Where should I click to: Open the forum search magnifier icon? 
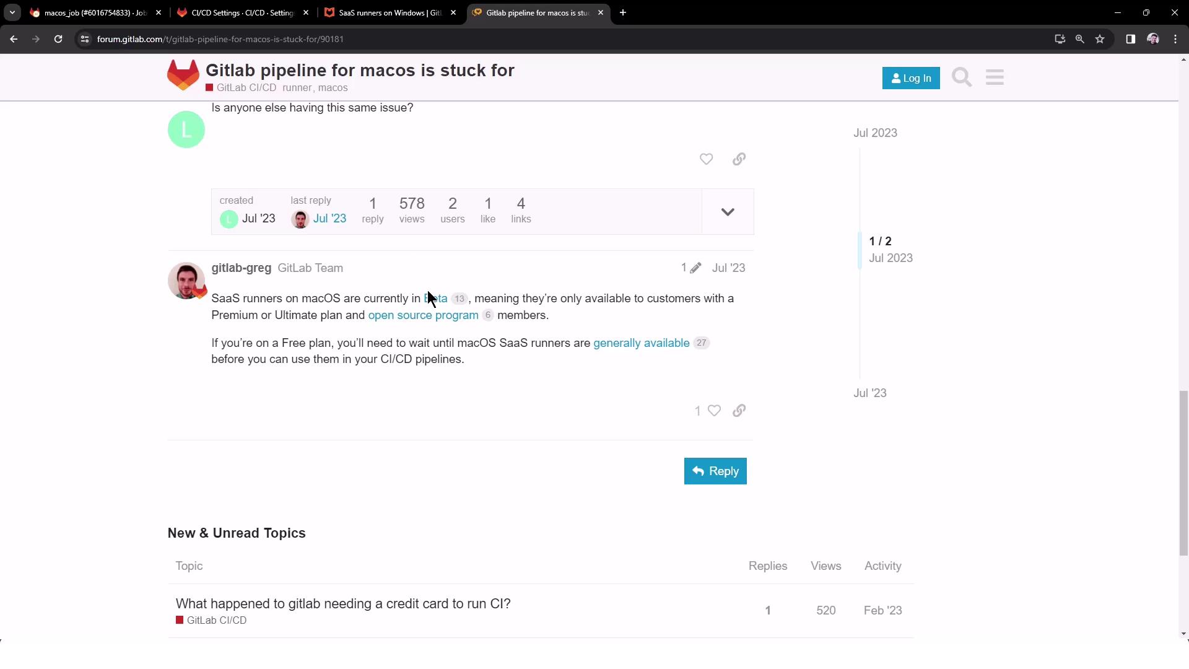[962, 77]
